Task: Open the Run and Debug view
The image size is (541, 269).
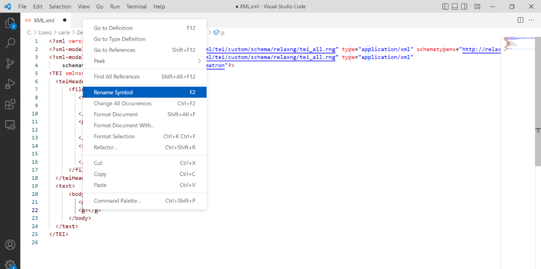Action: click(x=10, y=84)
